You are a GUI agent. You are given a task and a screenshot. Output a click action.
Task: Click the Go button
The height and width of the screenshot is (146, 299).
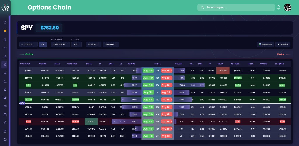click(43, 44)
